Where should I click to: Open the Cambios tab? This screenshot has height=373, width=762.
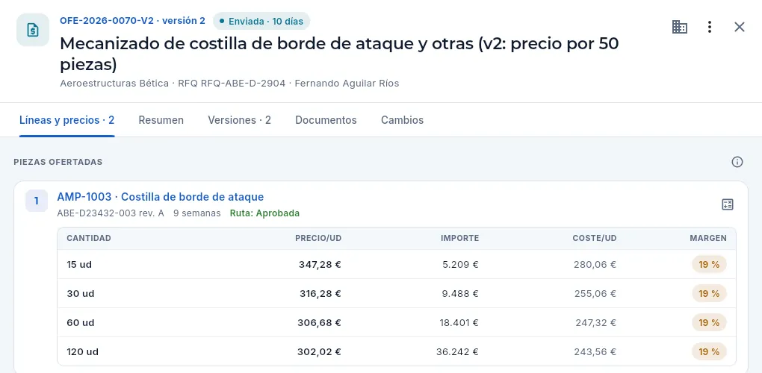pyautogui.click(x=402, y=120)
